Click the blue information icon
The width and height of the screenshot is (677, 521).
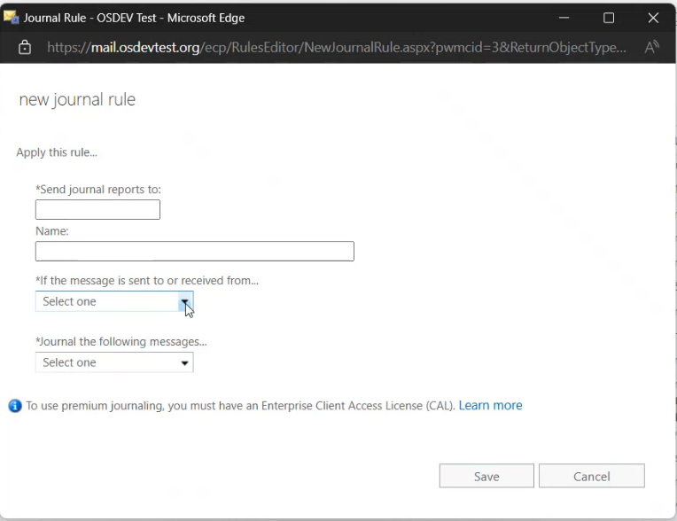(x=14, y=406)
